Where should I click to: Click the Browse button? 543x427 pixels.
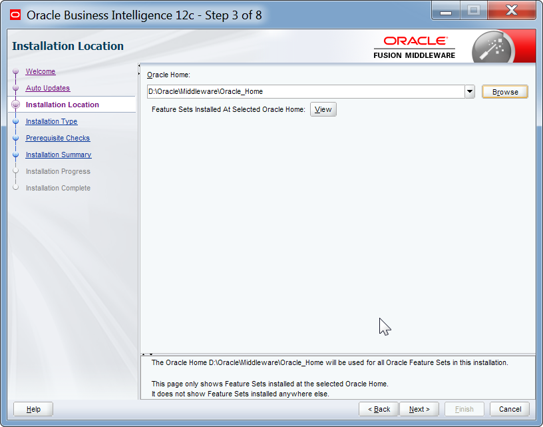point(505,92)
